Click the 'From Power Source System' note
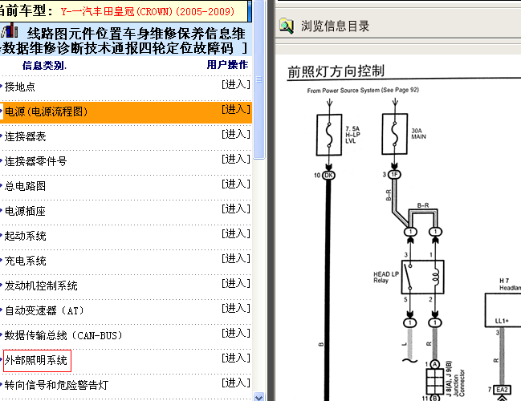521x401 pixels. [363, 91]
